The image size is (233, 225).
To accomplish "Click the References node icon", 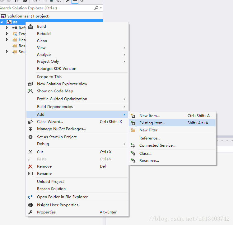I will click(15, 28).
